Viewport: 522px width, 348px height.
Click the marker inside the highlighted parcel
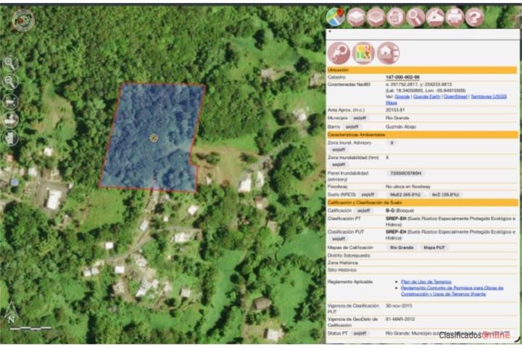154,138
